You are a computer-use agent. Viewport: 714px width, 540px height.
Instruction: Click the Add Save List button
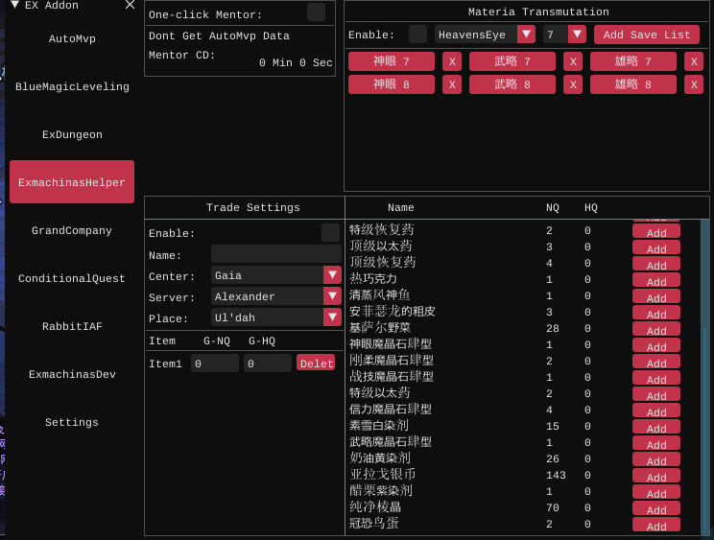point(646,35)
